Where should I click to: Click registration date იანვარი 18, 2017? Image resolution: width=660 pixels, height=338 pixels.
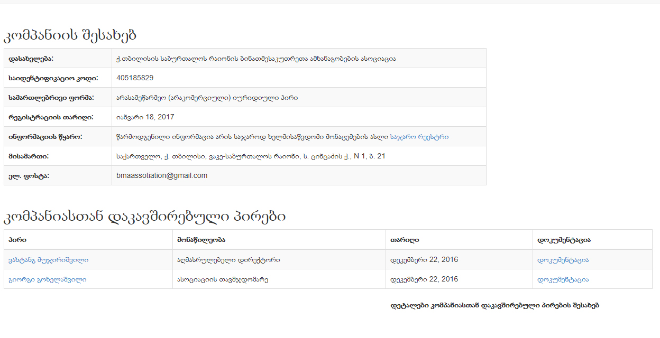[145, 117]
